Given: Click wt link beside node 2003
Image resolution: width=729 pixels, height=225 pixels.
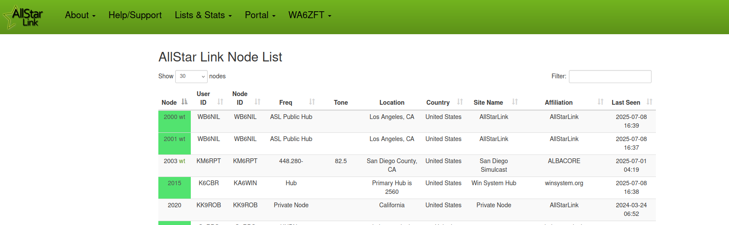Looking at the screenshot, I should pyautogui.click(x=182, y=161).
